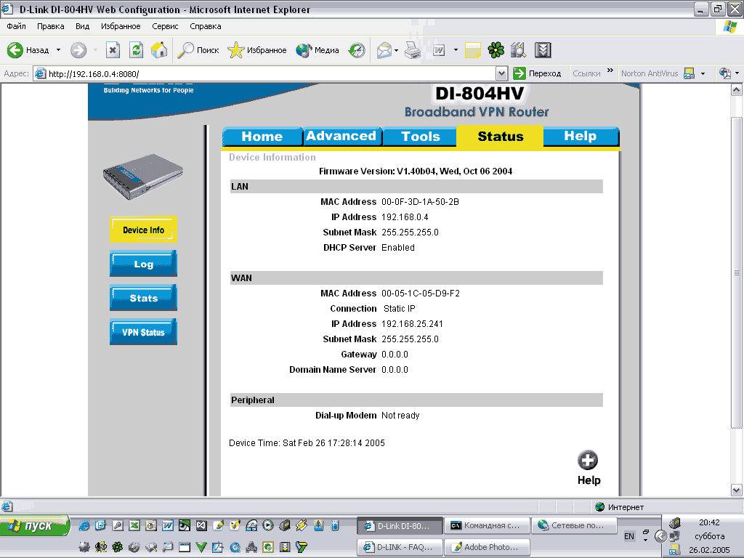Select the Status tab
Screen dimensions: 744x558
tap(500, 137)
